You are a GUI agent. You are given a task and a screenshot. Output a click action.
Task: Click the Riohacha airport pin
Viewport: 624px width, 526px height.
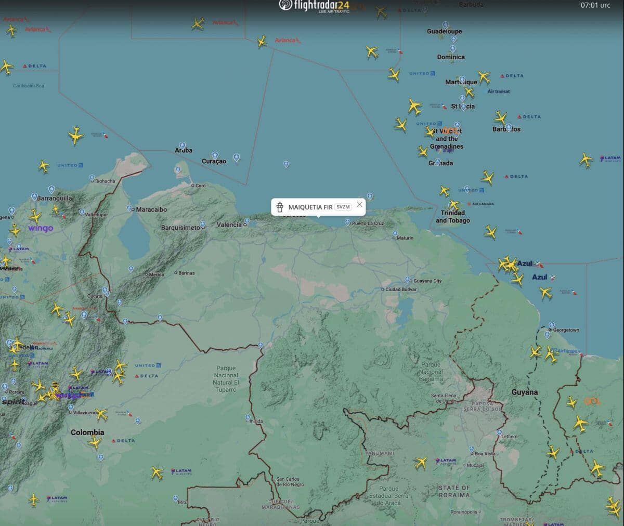coord(92,178)
